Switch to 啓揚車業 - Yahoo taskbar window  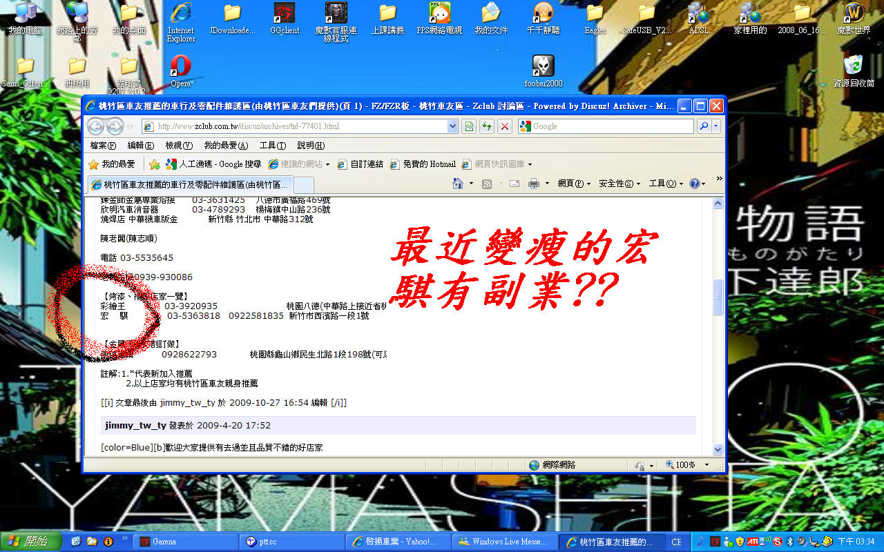tap(397, 542)
